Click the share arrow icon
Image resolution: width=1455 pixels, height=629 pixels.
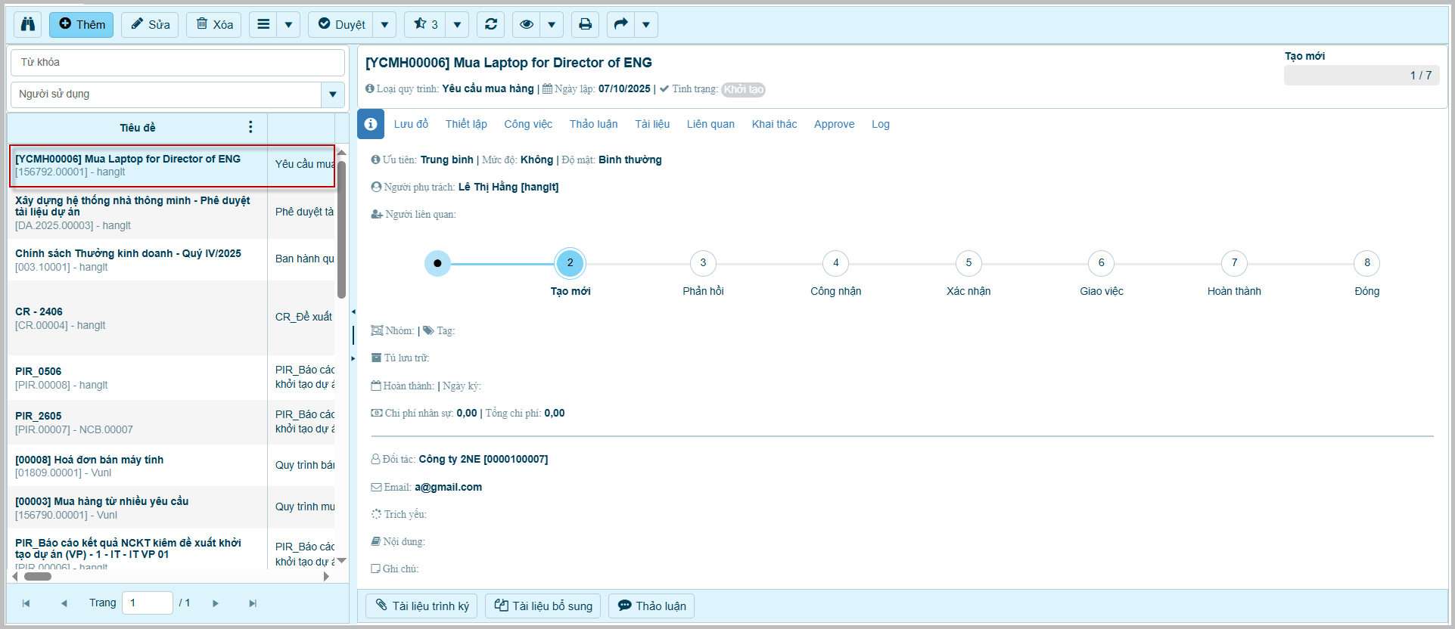620,24
